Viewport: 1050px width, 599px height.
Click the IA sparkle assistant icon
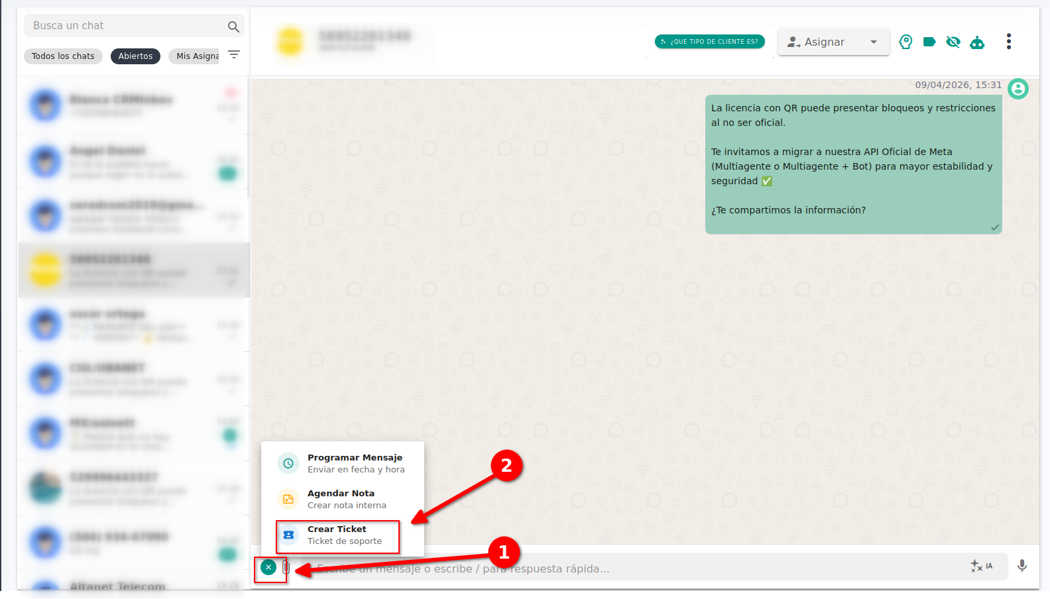click(x=981, y=566)
